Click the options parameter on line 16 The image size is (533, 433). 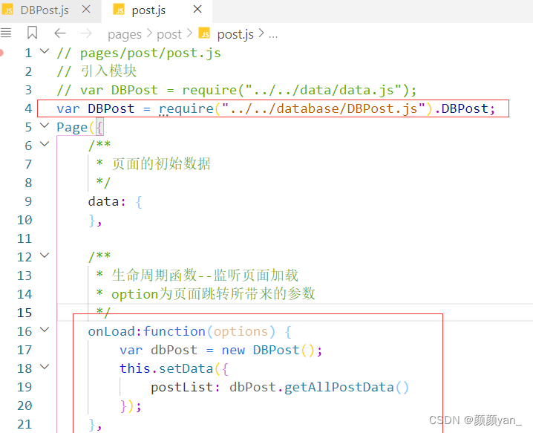[x=241, y=331]
